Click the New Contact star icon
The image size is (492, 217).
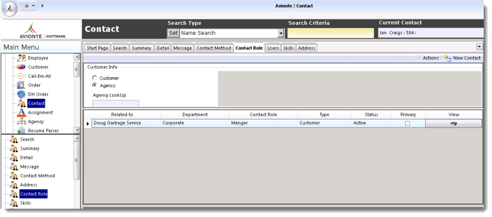tap(447, 58)
